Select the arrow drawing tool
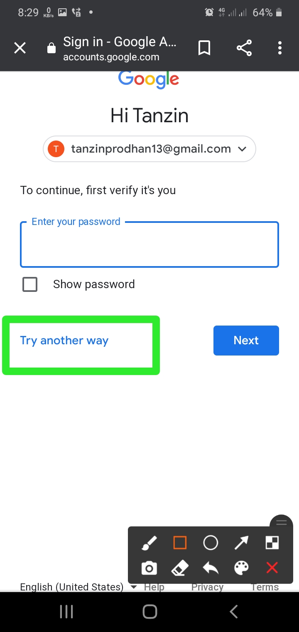 point(241,543)
